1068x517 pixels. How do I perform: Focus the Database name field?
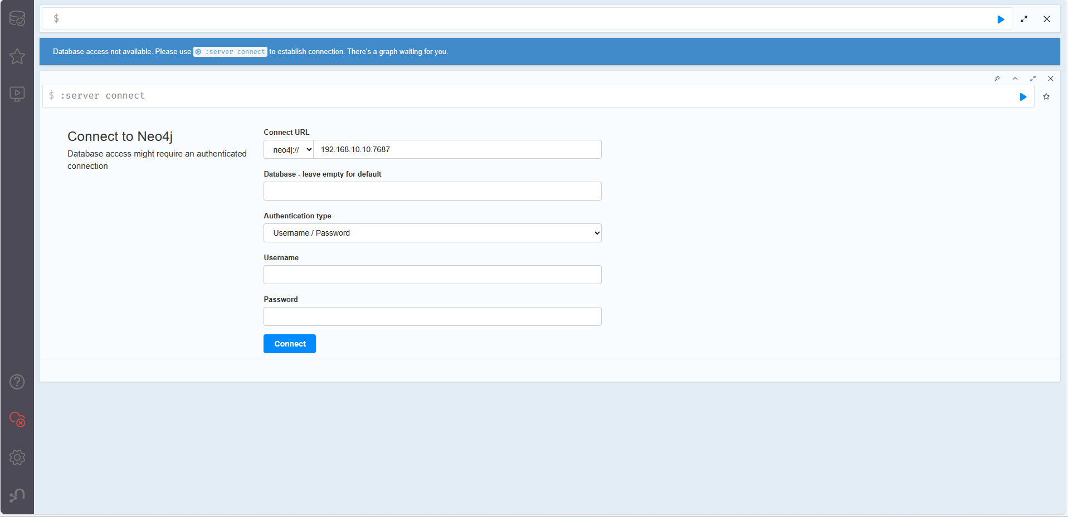[x=432, y=191]
